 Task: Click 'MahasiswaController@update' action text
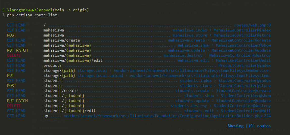(241, 50)
